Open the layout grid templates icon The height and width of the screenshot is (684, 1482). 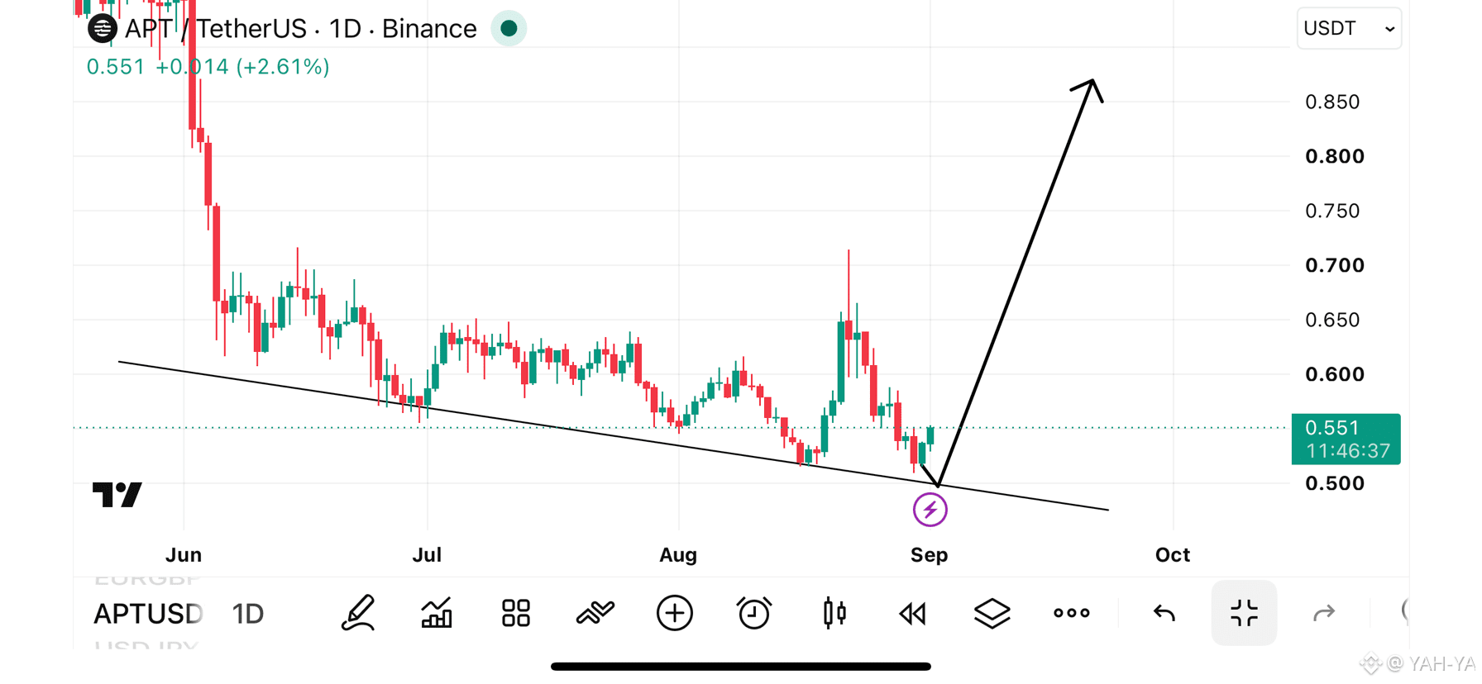516,613
